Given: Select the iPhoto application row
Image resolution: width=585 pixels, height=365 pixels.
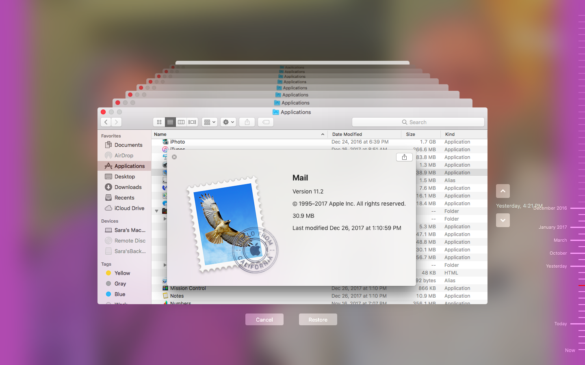Looking at the screenshot, I should pyautogui.click(x=319, y=142).
